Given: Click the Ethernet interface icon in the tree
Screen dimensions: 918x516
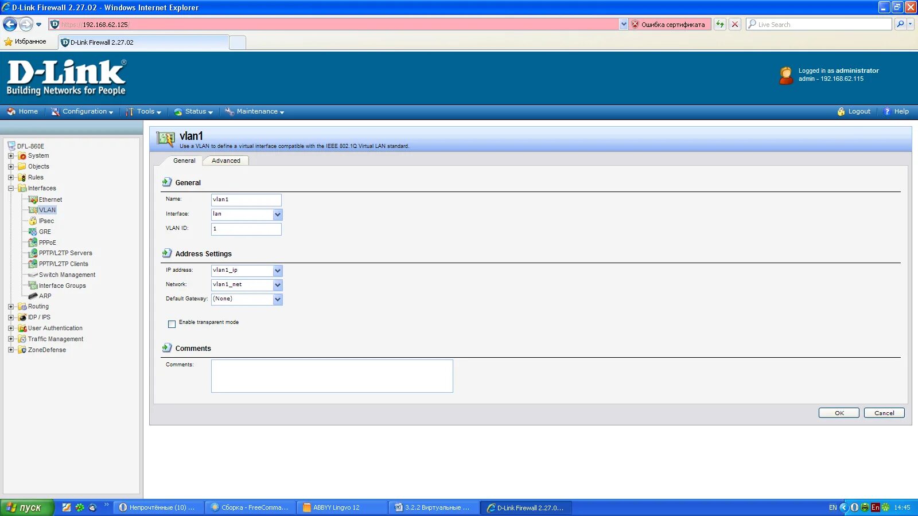Looking at the screenshot, I should pyautogui.click(x=33, y=200).
